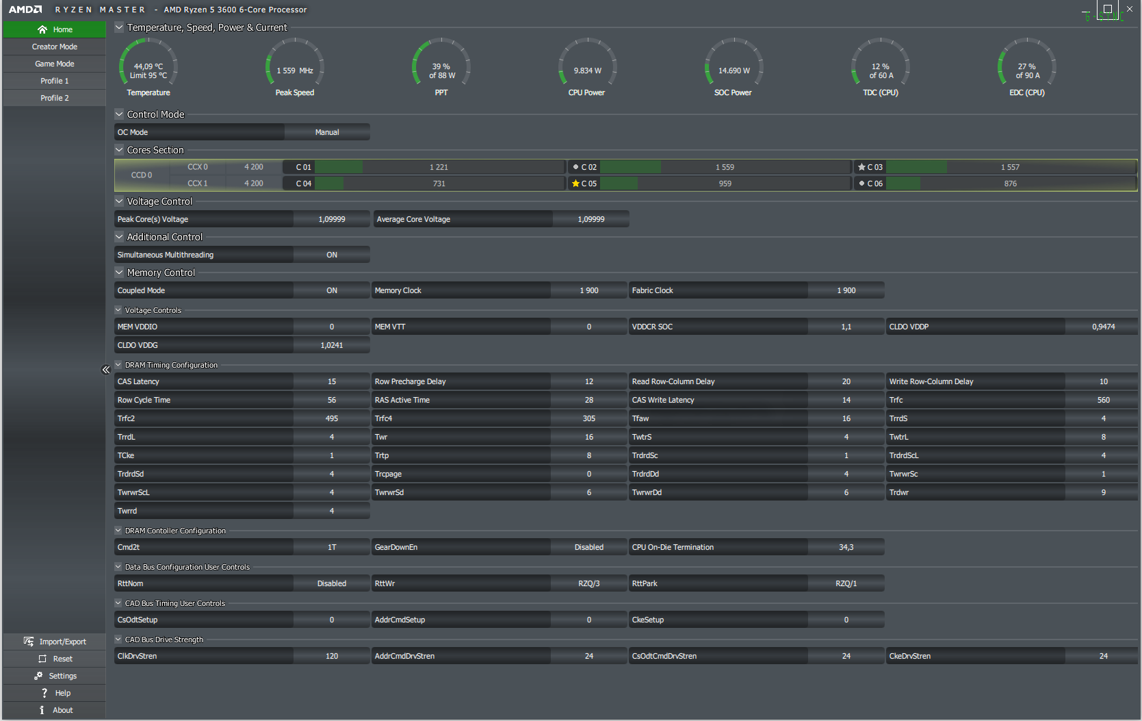The height and width of the screenshot is (721, 1142).
Task: Collapse Data Bus Configuration User Controls
Action: pos(118,567)
